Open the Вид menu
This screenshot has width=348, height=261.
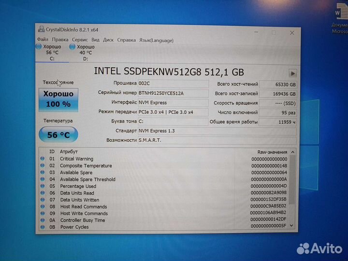pyautogui.click(x=95, y=40)
